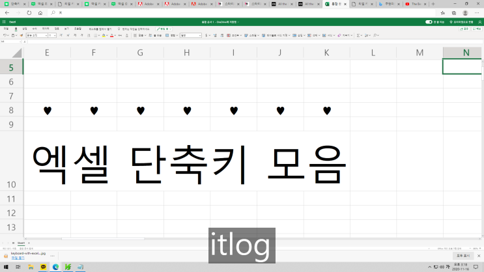This screenshot has height=272, width=484.
Task: Click the decrease decimal icon
Action: click(222, 36)
